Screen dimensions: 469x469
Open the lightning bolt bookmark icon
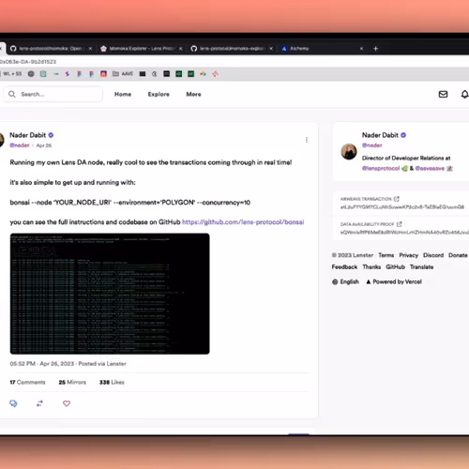68,74
